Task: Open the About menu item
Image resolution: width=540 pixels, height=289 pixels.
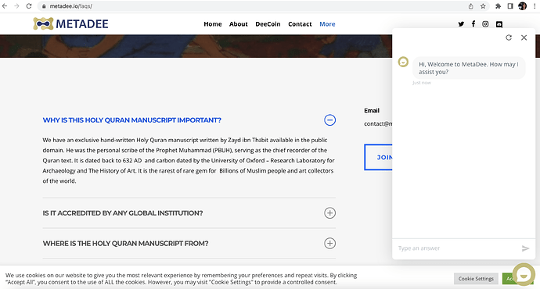Action: coord(239,24)
